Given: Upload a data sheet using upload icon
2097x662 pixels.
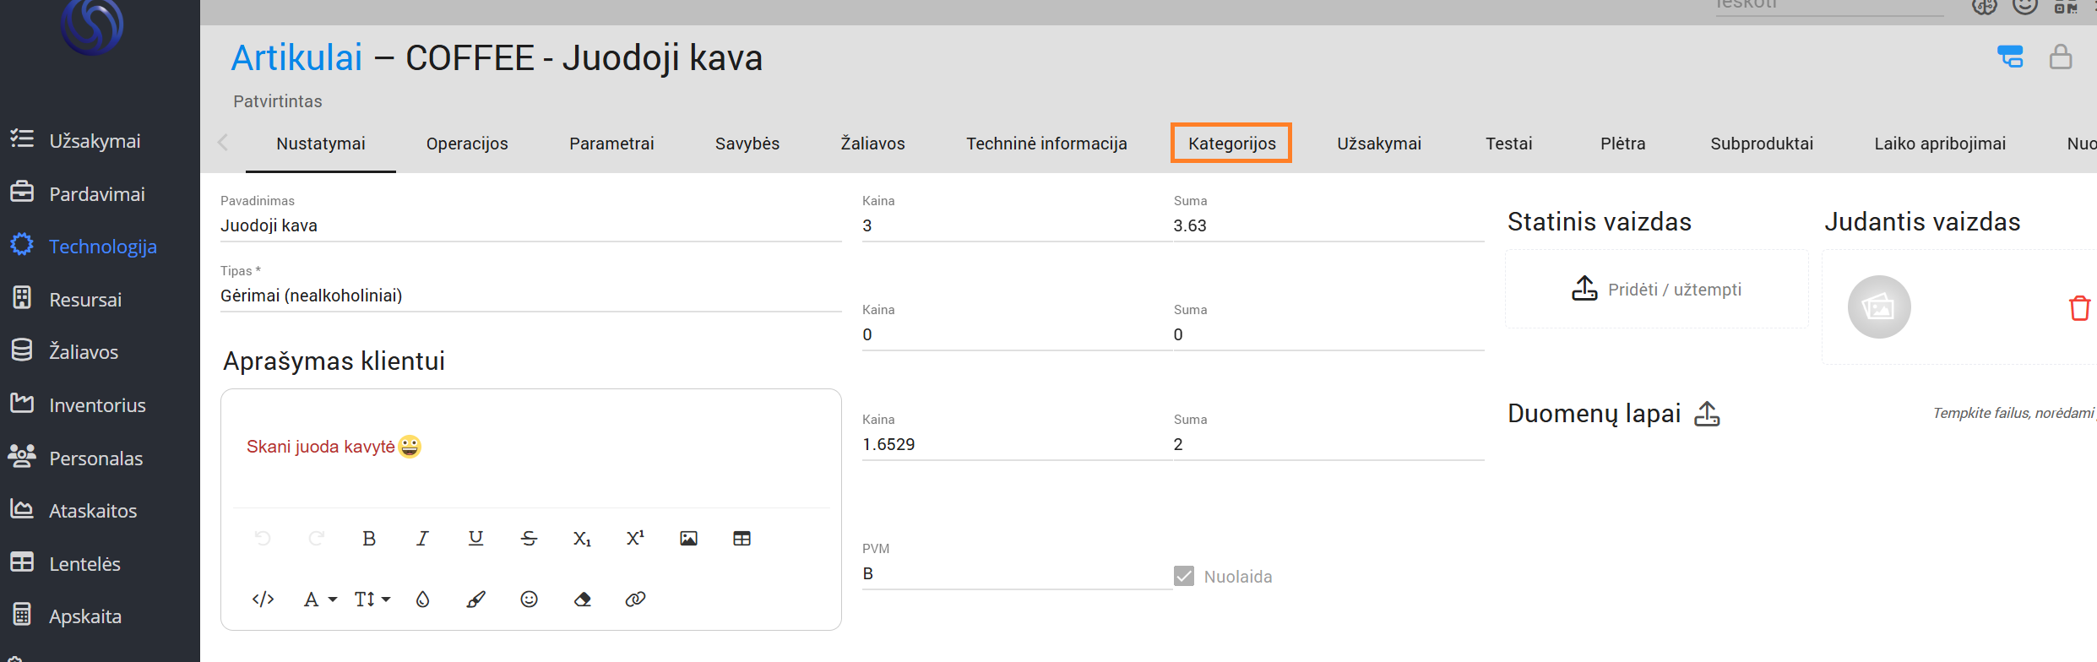Looking at the screenshot, I should pyautogui.click(x=1707, y=414).
